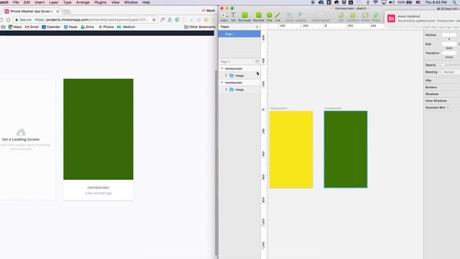Open the Layer menu

pos(54,2)
